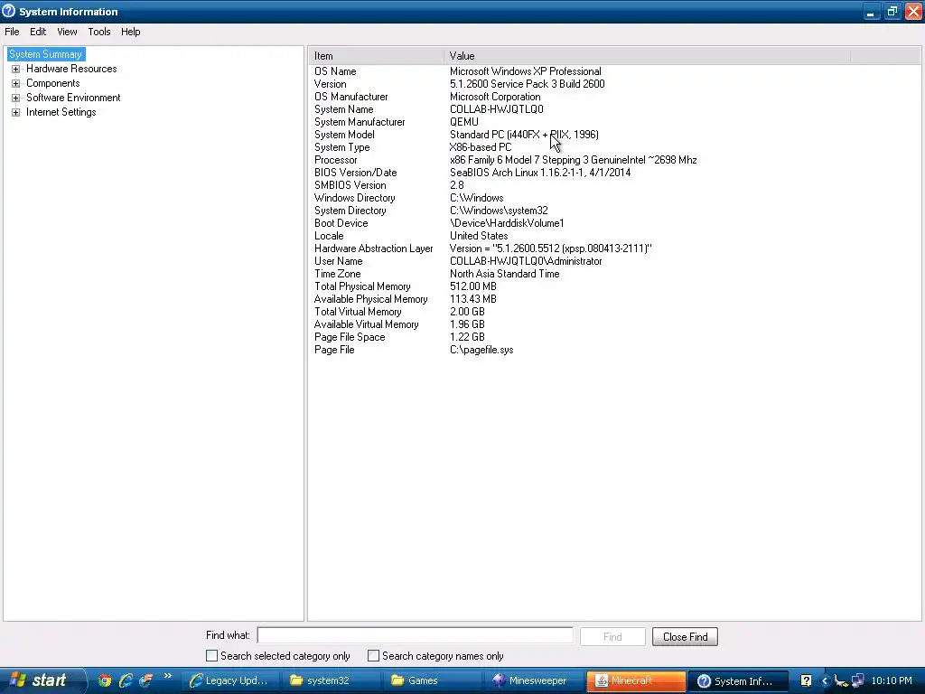Expand the Software Environment tree node
Image resolution: width=925 pixels, height=694 pixels.
pos(16,98)
